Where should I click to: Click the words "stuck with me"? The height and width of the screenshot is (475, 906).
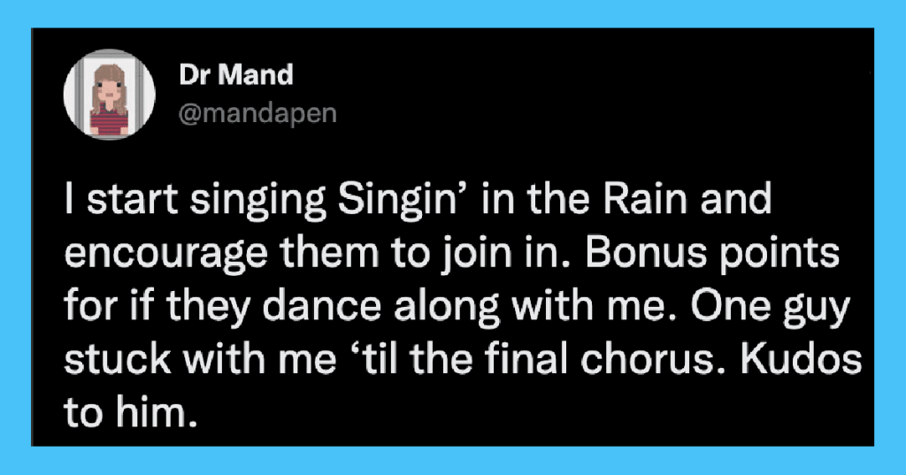[x=200, y=359]
